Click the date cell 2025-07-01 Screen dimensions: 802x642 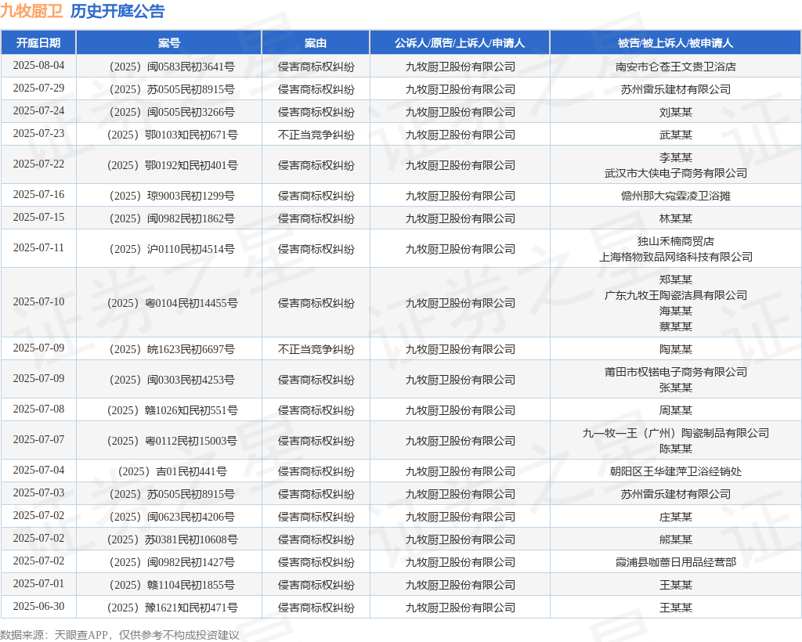click(x=38, y=584)
